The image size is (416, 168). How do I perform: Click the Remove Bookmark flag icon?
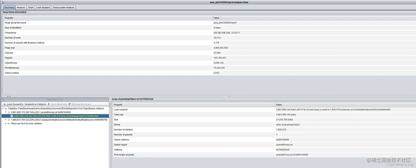click(x=70, y=104)
